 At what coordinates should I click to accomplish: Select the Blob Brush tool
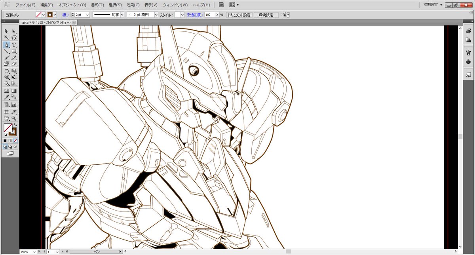pos(7,63)
